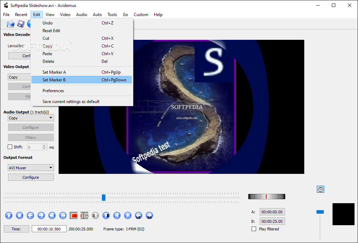Open the Recent menu
Screen dimensions: 358x243
click(21, 15)
